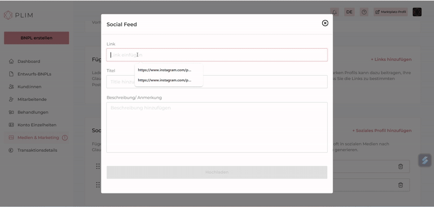Viewport: 434px width, 207px height.
Task: Close the Social Feed dialog
Action: (325, 23)
